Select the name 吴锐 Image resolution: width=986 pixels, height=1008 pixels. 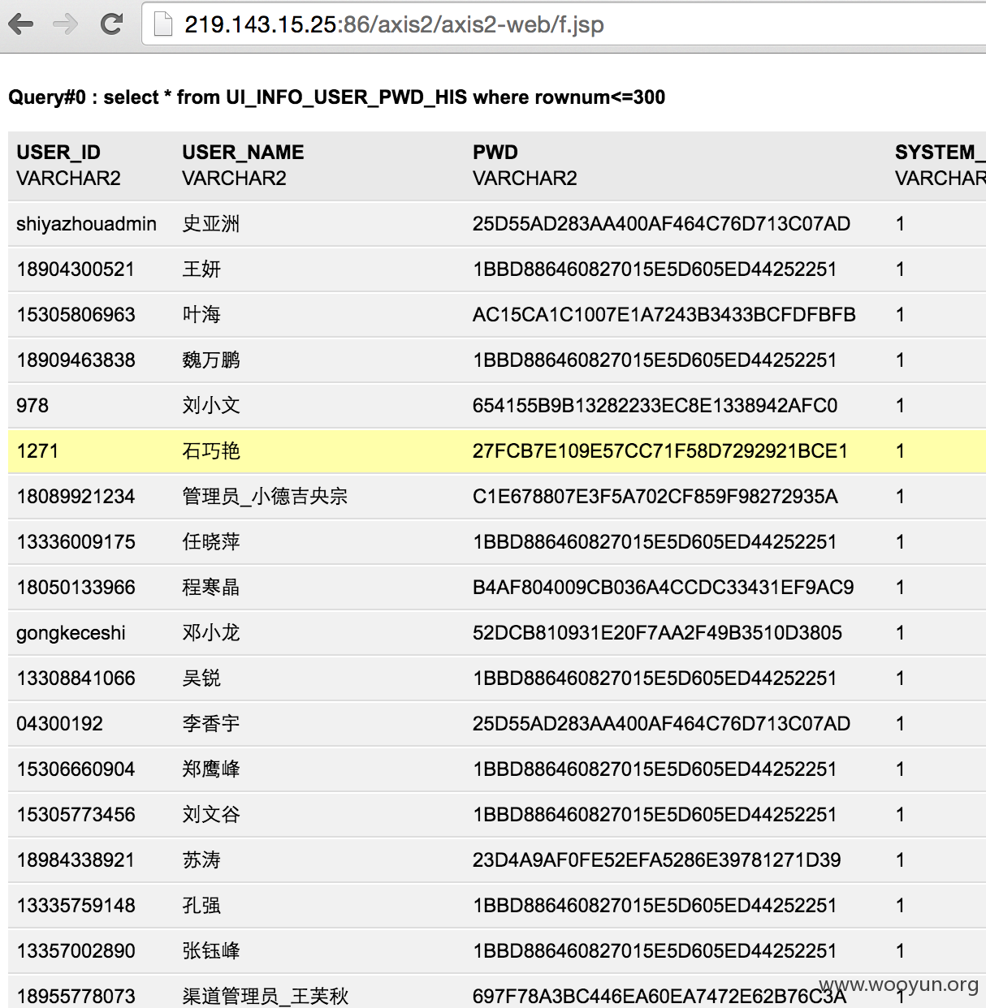(201, 678)
